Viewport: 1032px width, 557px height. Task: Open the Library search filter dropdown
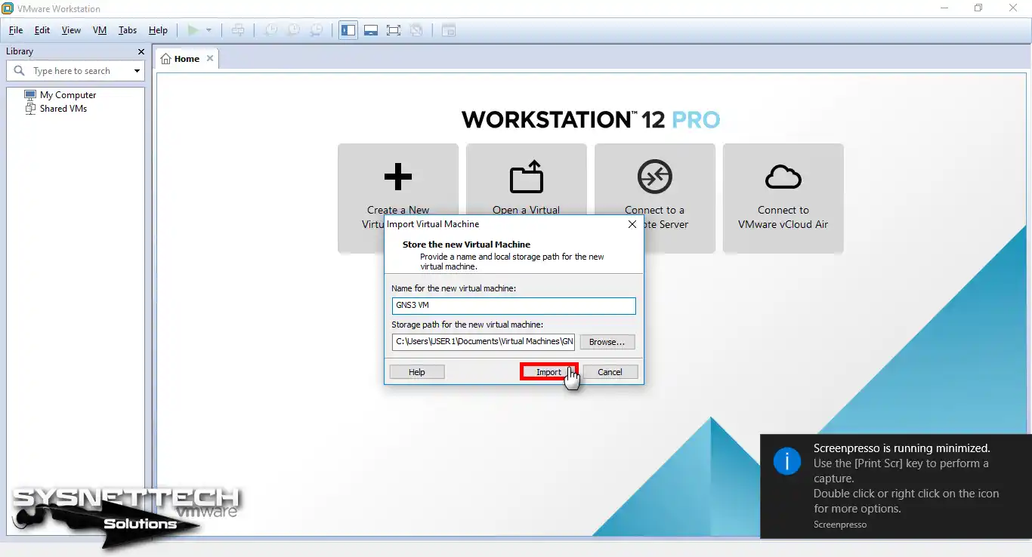pos(137,71)
